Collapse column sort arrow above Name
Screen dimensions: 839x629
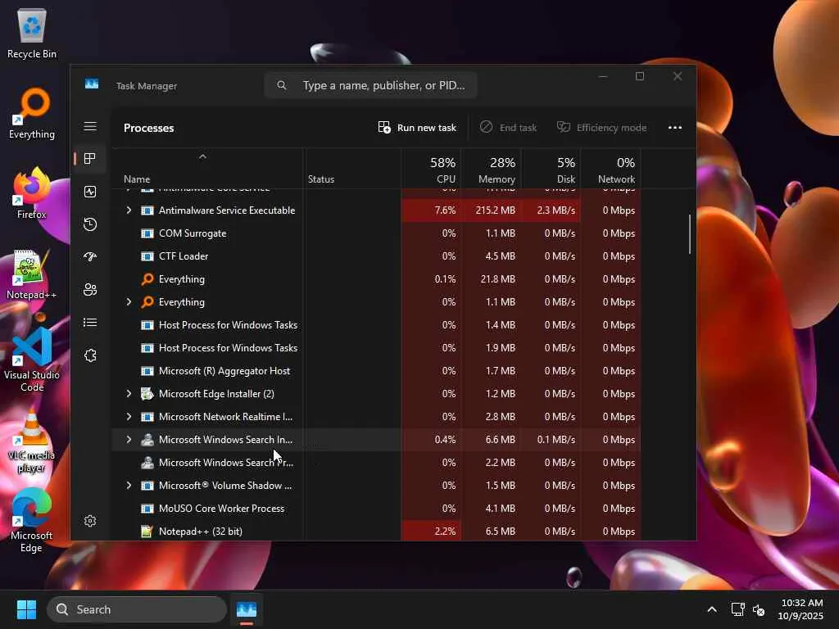point(203,156)
